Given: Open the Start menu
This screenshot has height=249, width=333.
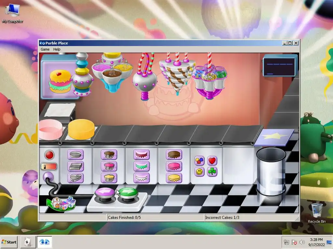Looking at the screenshot, I should [9, 242].
